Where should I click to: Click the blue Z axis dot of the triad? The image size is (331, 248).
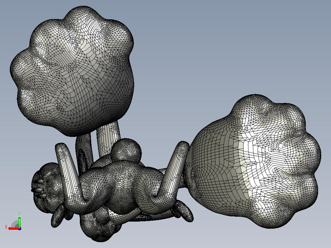click(x=20, y=229)
